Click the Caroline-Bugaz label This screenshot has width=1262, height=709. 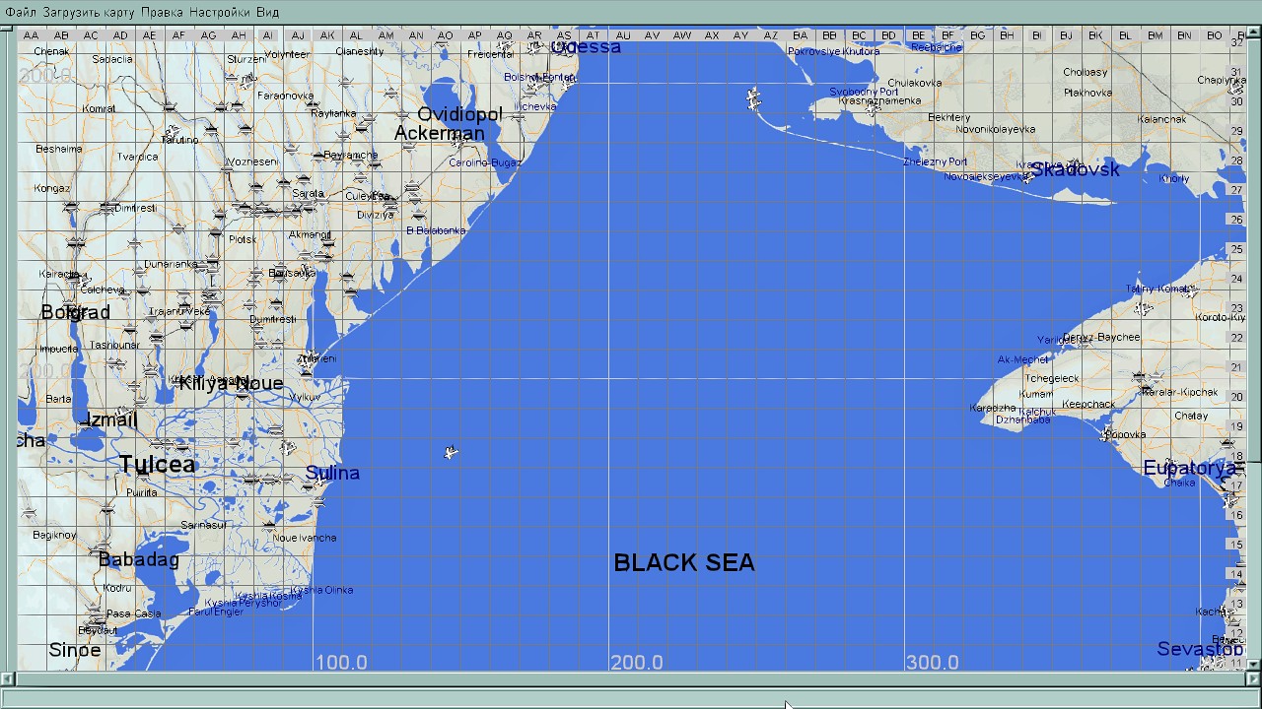[x=484, y=162]
